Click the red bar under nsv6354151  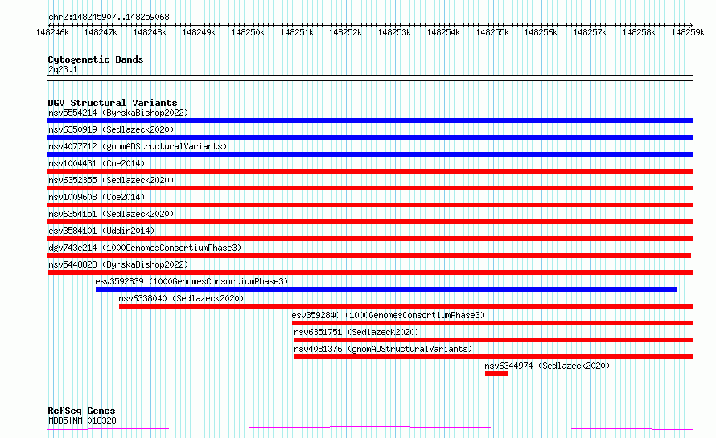(370, 222)
